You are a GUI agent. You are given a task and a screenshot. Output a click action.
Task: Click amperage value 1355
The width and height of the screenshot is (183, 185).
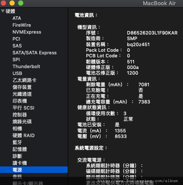point(120,131)
